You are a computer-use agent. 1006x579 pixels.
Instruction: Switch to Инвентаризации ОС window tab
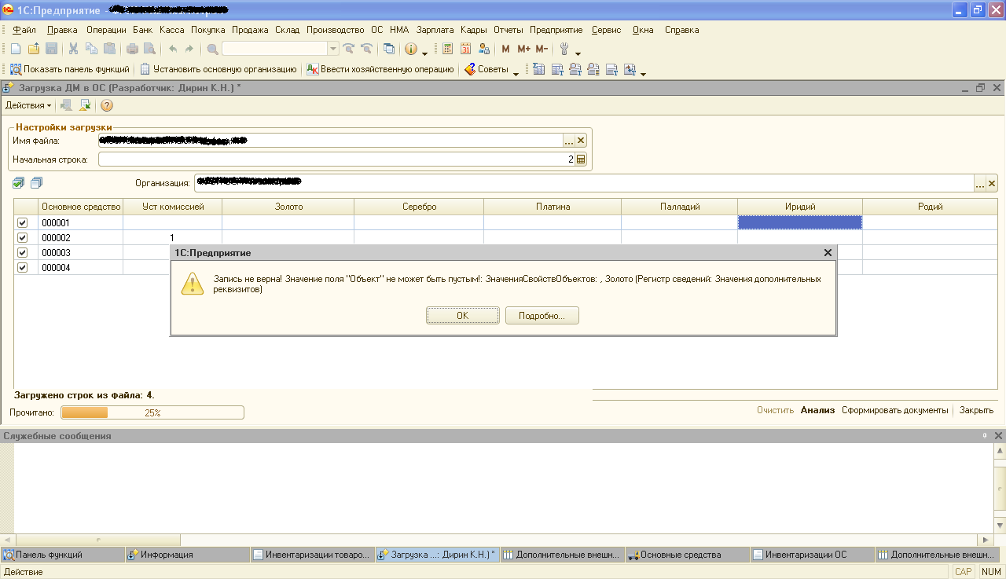811,555
